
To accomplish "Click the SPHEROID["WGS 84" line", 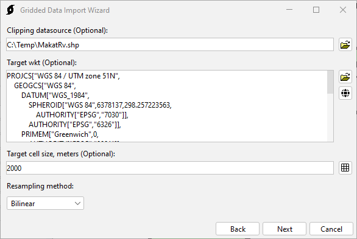I will [x=100, y=105].
